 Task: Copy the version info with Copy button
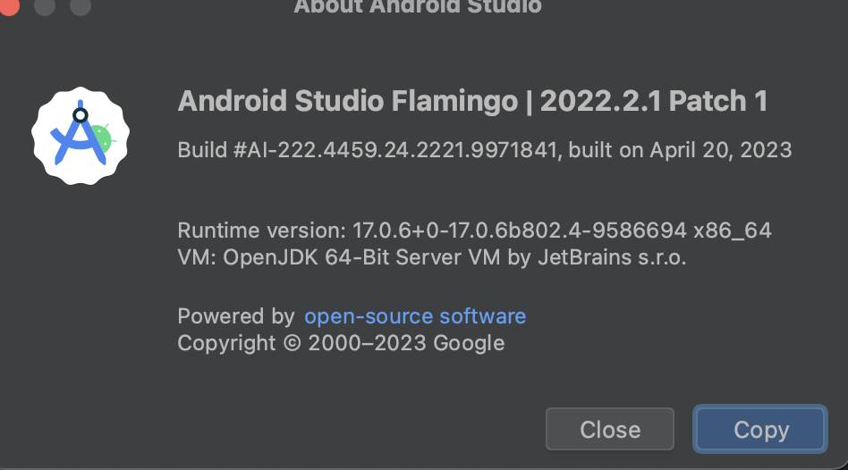[x=760, y=429]
